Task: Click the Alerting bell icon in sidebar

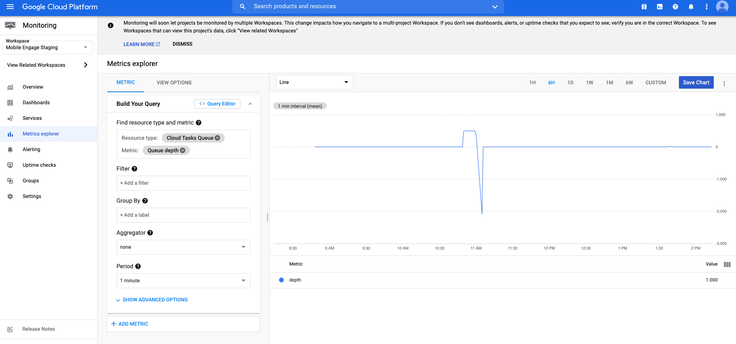Action: [x=10, y=150]
